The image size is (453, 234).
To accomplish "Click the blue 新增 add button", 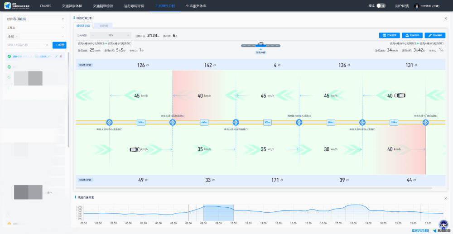I will [x=59, y=45].
